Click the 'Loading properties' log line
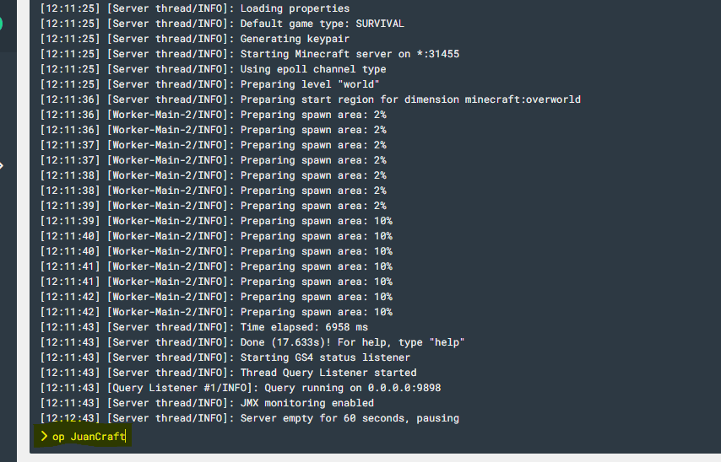Viewport: 721px width, 462px height. [x=195, y=8]
